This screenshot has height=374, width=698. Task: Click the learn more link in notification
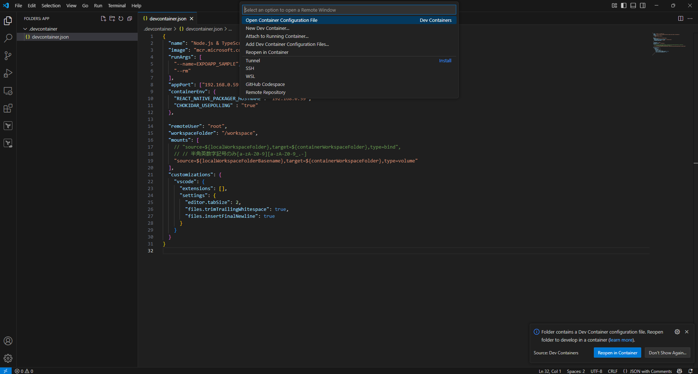tap(621, 340)
